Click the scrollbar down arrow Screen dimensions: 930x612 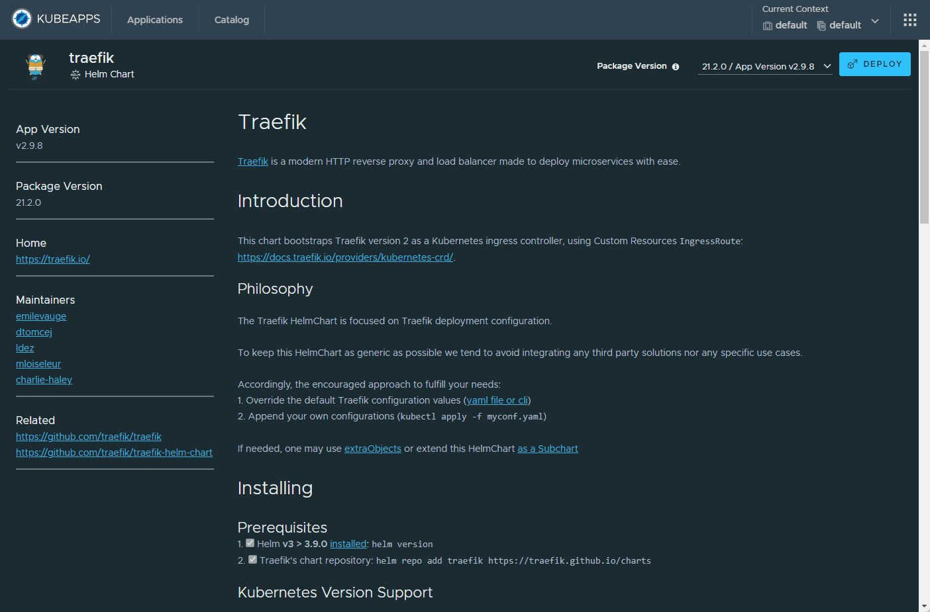[x=924, y=606]
